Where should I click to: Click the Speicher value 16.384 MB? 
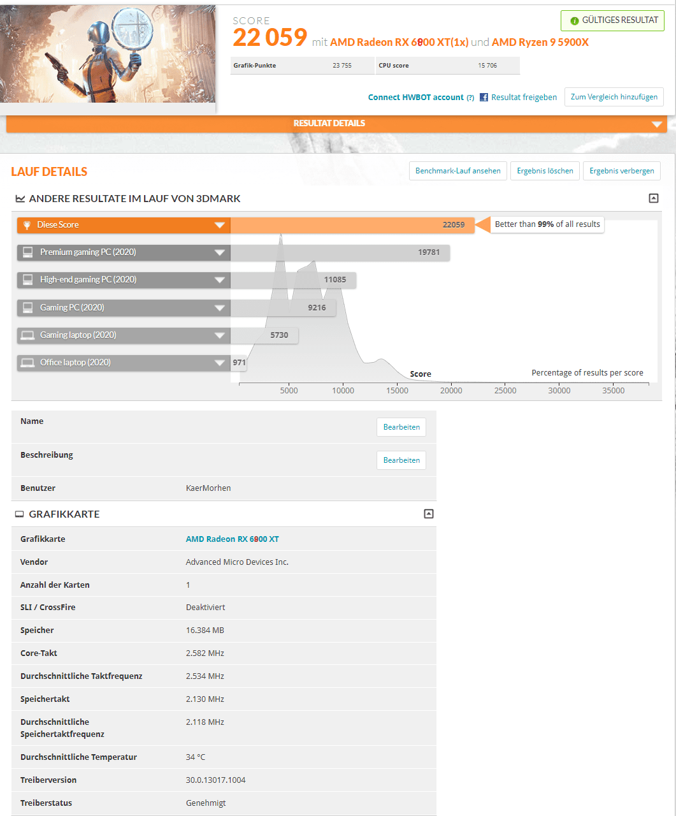205,630
